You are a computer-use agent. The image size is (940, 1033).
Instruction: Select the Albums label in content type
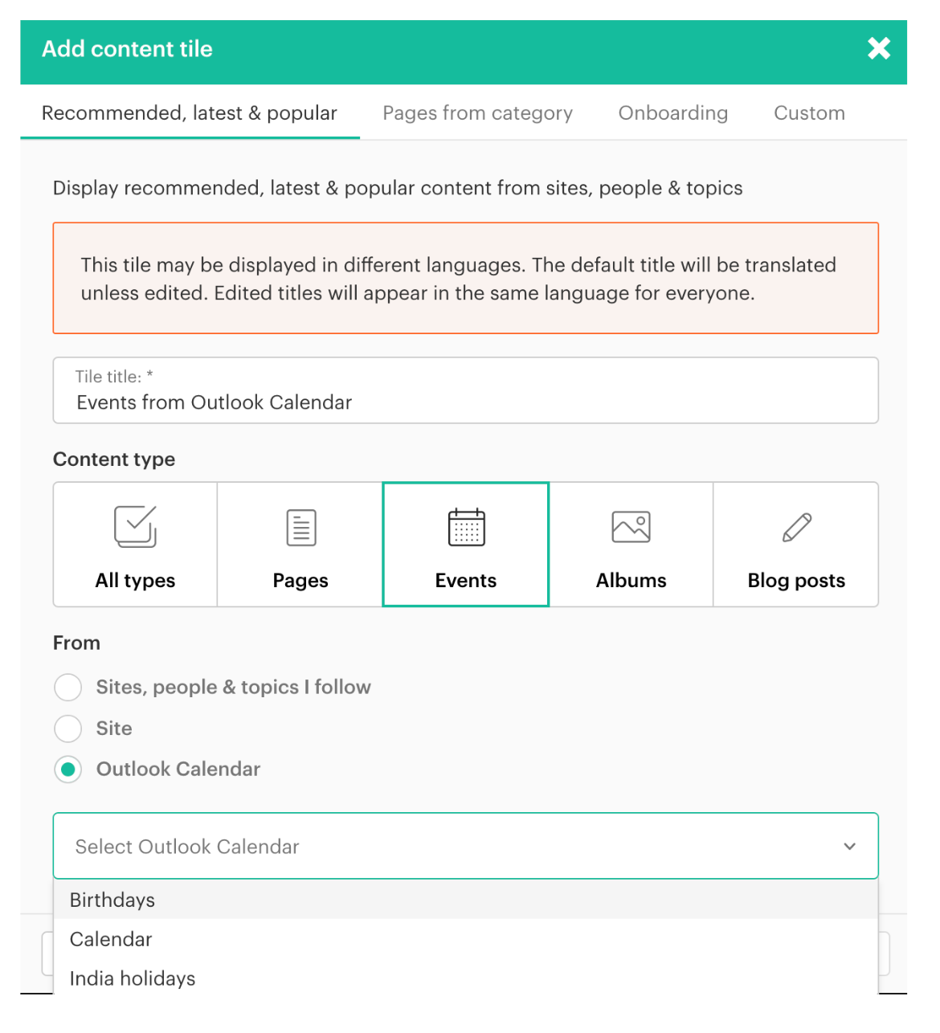pos(631,580)
